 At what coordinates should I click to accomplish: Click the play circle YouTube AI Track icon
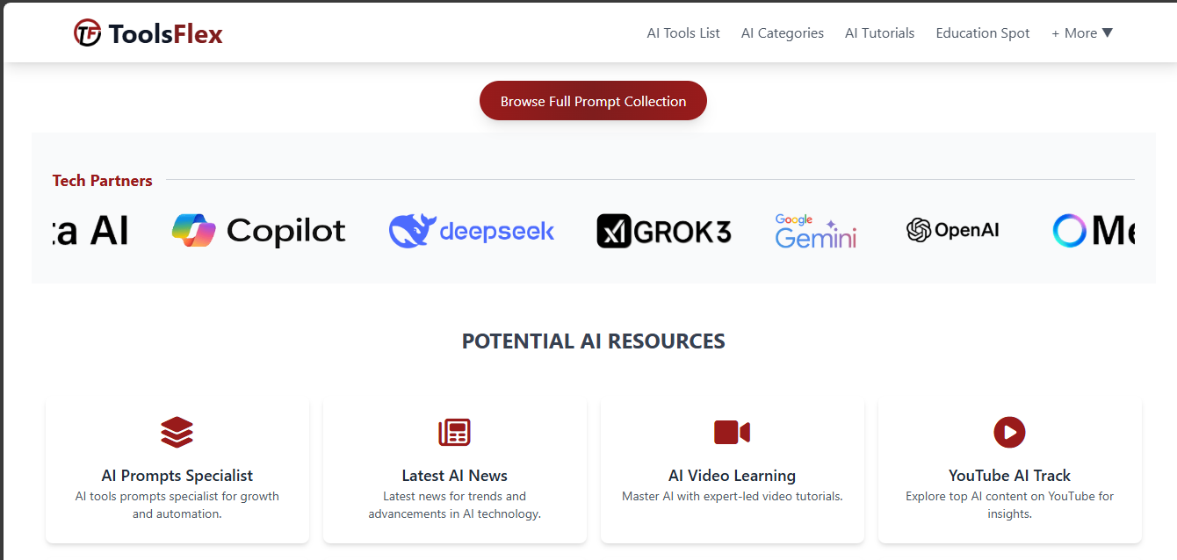pyautogui.click(x=1009, y=432)
